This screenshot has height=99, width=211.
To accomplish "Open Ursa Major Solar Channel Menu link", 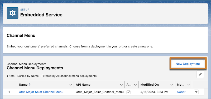I will 41,92.
